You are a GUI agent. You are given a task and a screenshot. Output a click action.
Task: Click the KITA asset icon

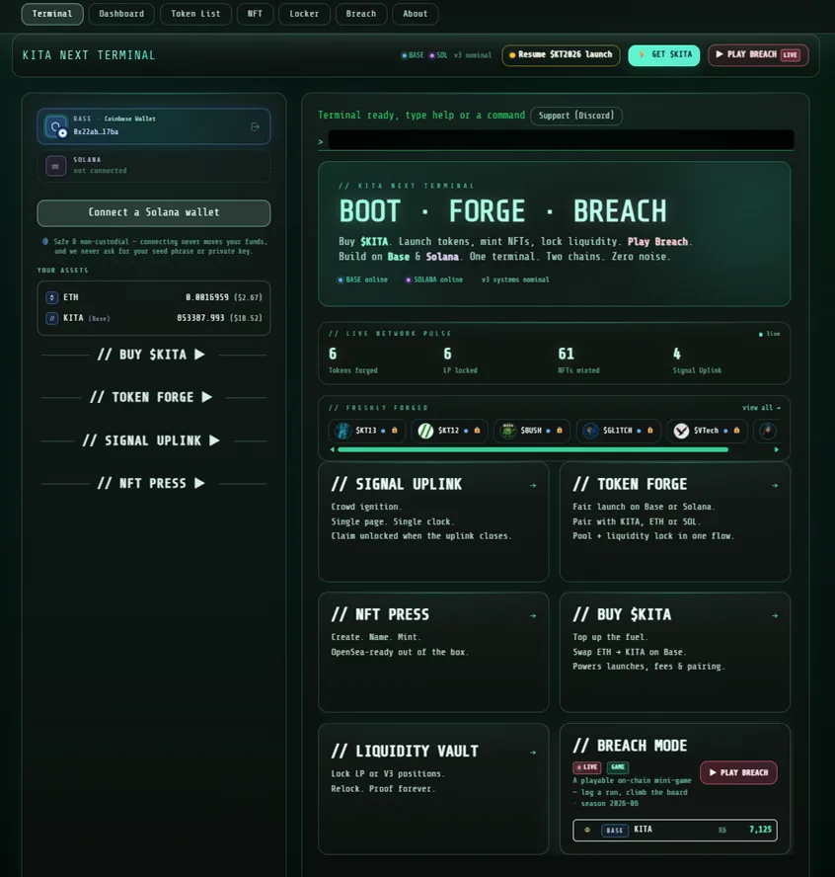pyautogui.click(x=52, y=318)
